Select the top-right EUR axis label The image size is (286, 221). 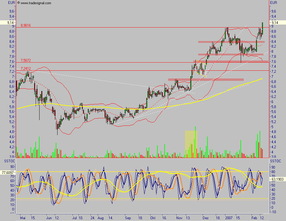tap(274, 3)
